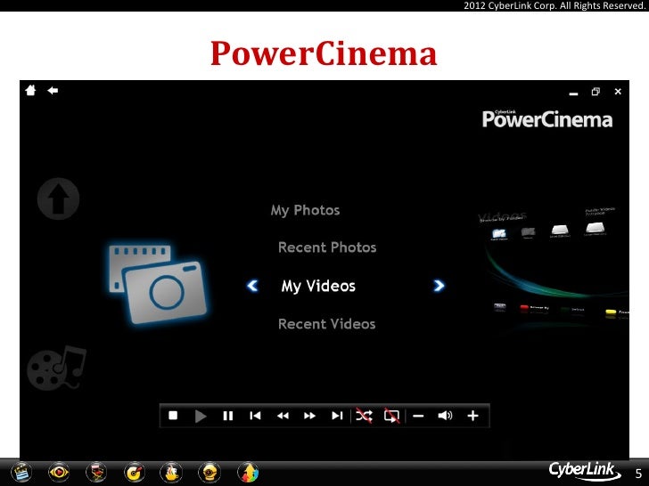Launch the yellow disc app icon
Image resolution: width=649 pixels, height=486 pixels.
(x=134, y=472)
